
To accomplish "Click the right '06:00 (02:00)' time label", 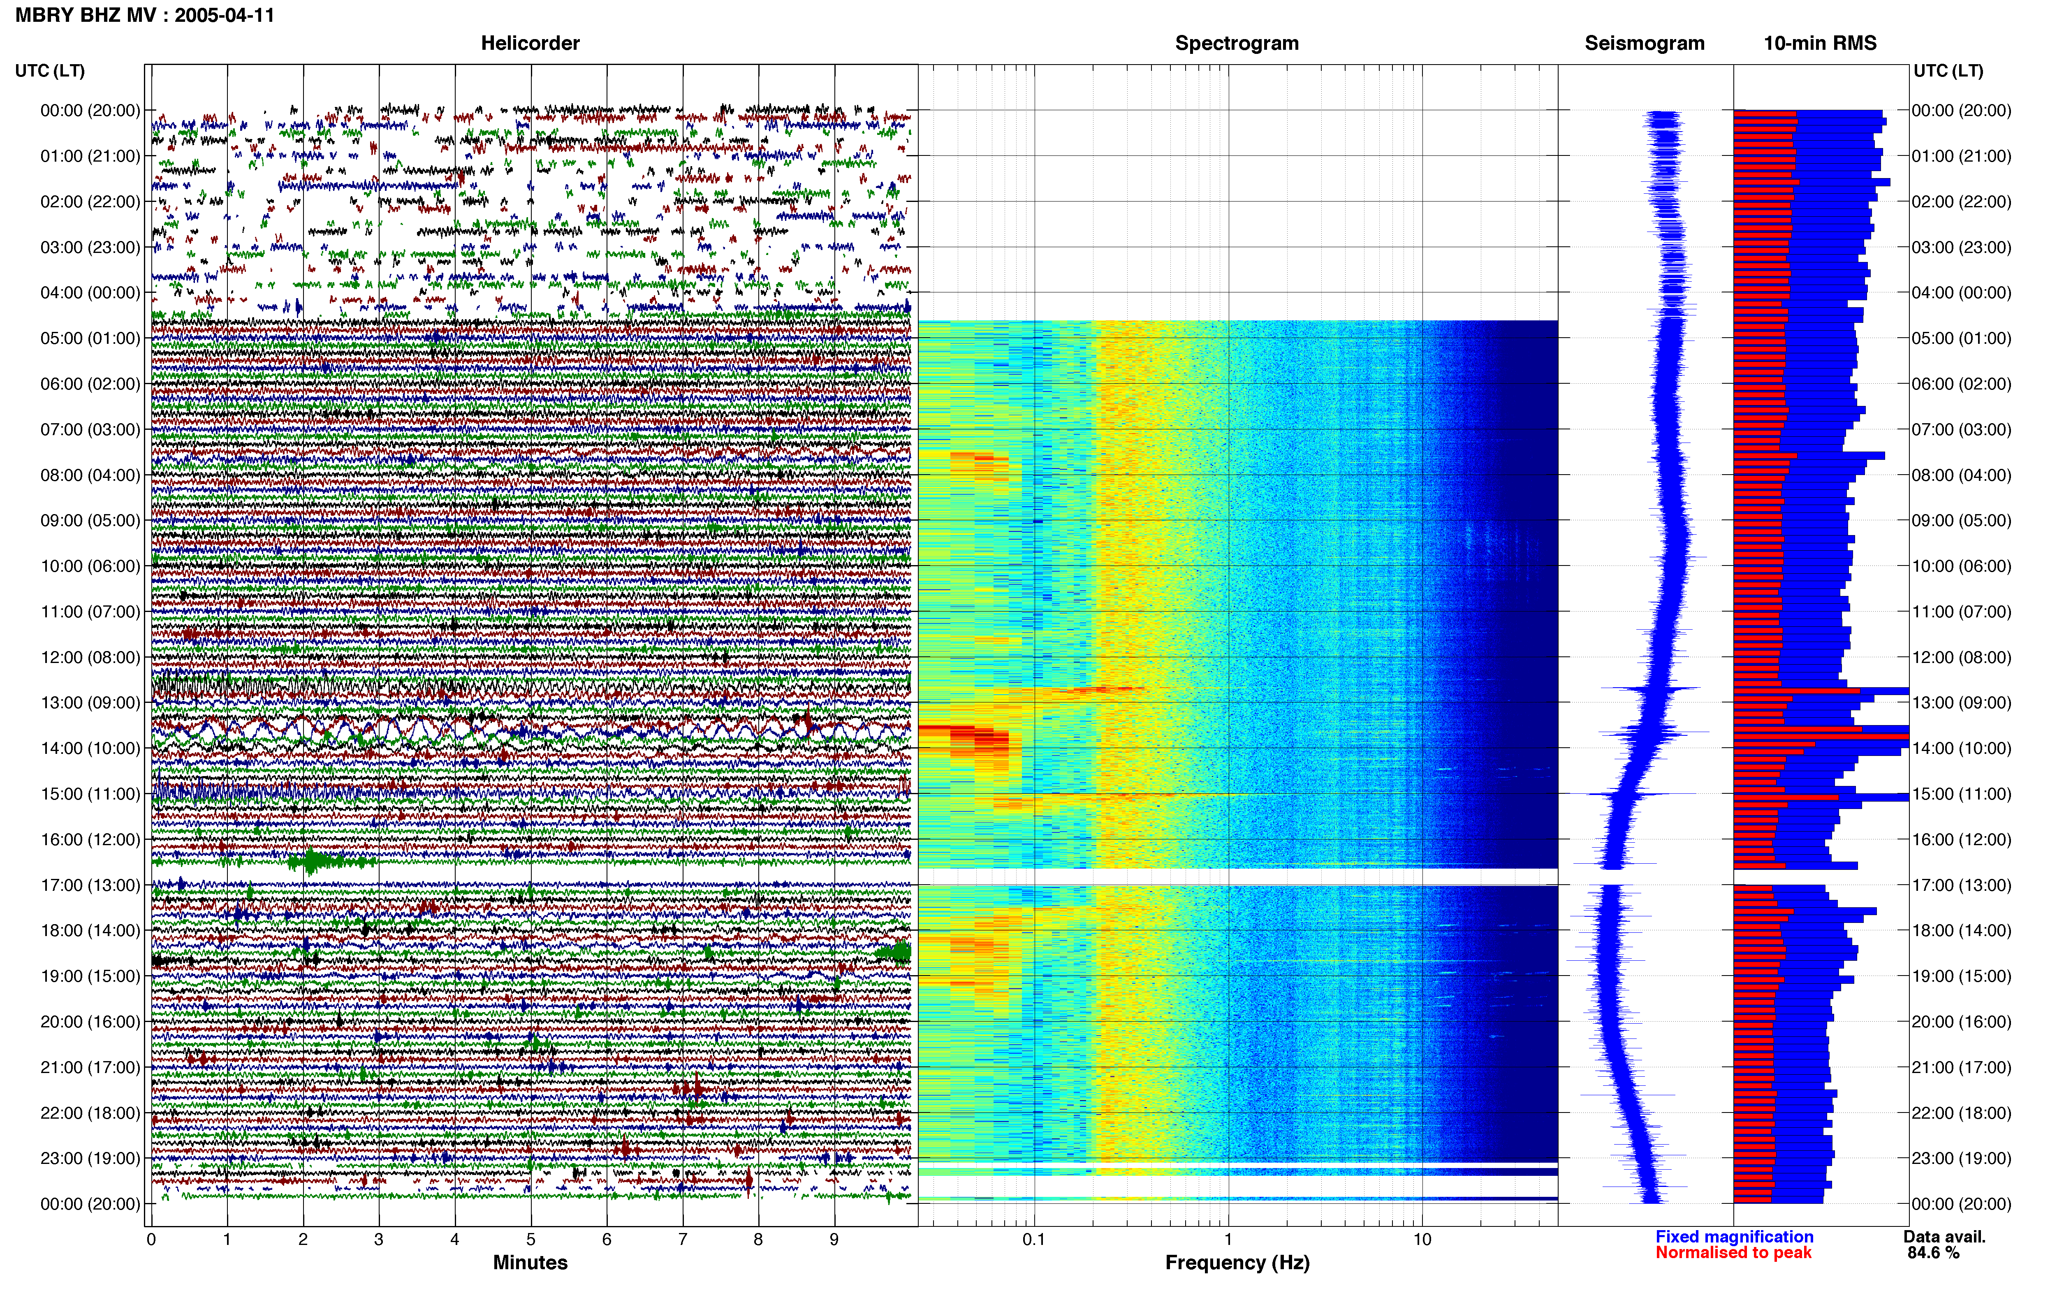I will point(1962,383).
